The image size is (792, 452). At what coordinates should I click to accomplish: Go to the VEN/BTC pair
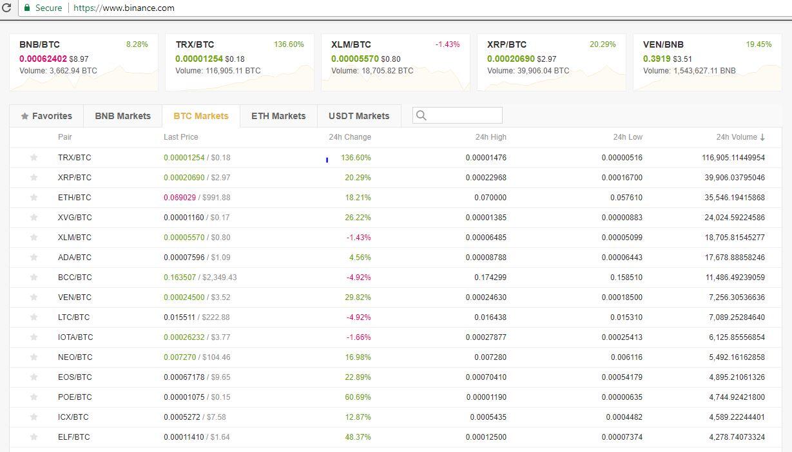[x=75, y=297]
